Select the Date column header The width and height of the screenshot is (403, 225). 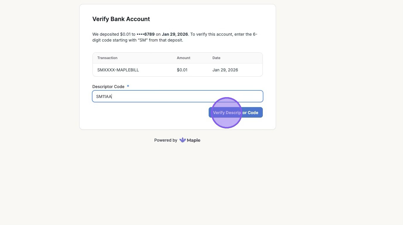pyautogui.click(x=216, y=58)
